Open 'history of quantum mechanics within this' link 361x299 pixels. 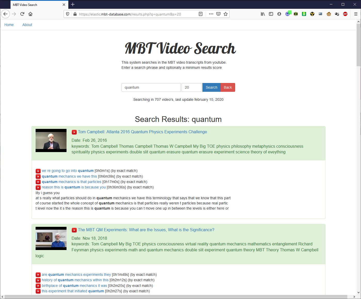[x=75, y=280]
